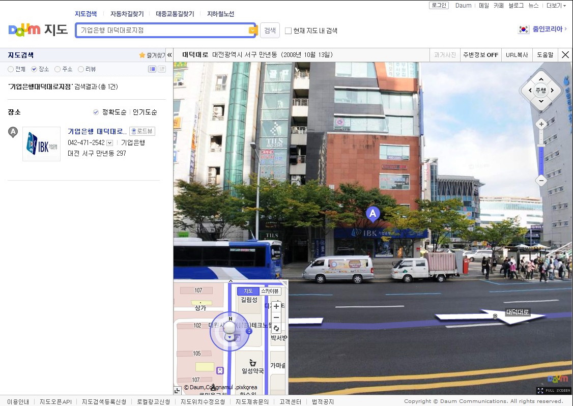The width and height of the screenshot is (573, 406).
Task: Open the 메일 link
Action: click(484, 6)
